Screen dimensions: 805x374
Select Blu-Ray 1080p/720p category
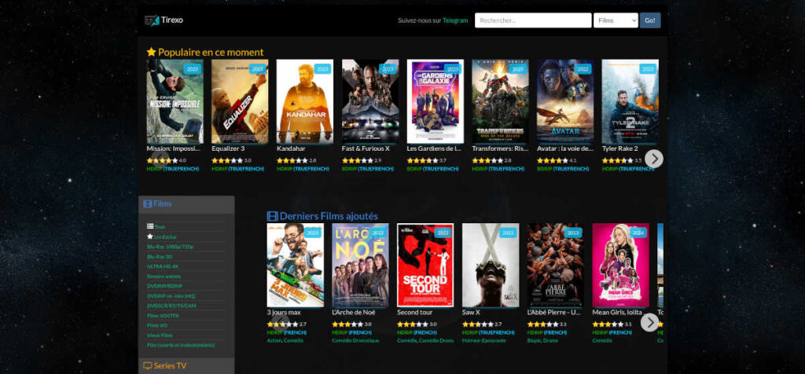[171, 247]
